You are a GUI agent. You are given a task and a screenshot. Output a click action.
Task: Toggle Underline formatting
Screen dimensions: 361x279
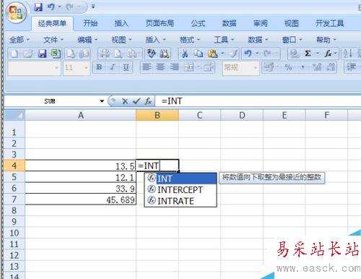[x=126, y=67]
